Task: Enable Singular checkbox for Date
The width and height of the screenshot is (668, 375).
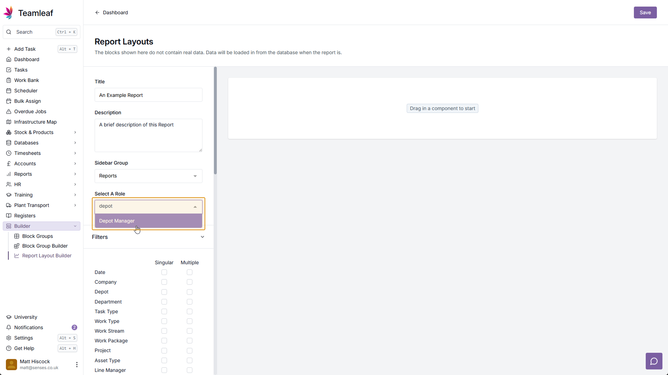Action: (164, 272)
